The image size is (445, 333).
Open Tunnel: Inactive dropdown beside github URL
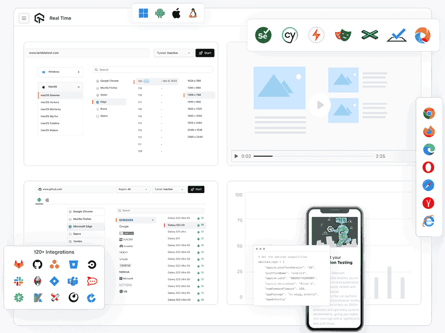(x=169, y=189)
